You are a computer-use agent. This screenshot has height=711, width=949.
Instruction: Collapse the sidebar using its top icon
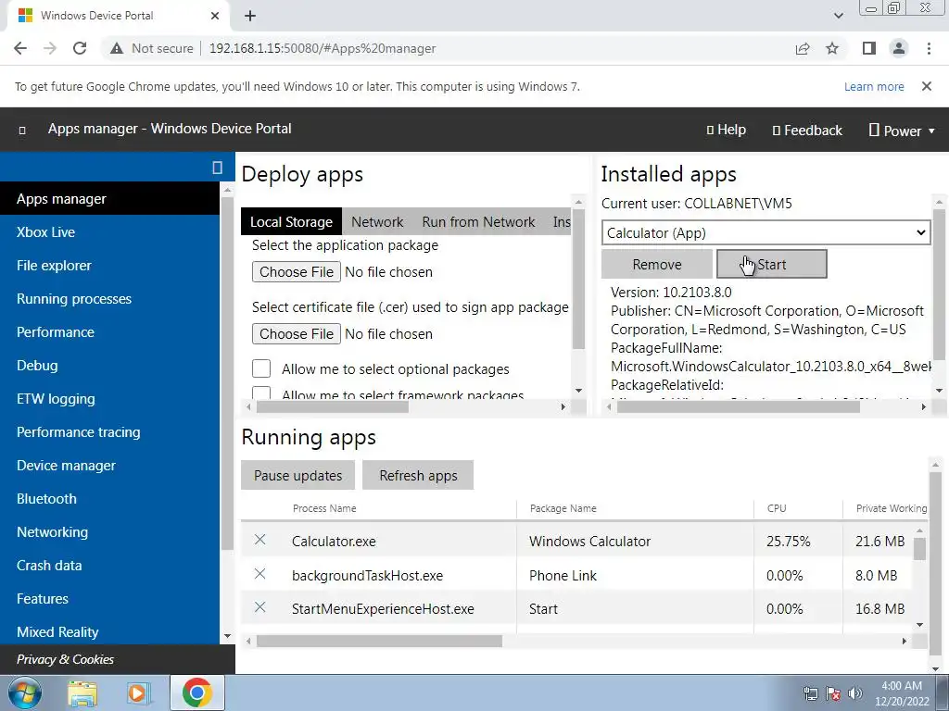[x=217, y=167]
